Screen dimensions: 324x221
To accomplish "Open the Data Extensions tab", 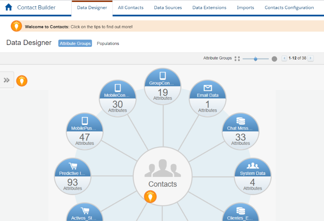I will (209, 8).
